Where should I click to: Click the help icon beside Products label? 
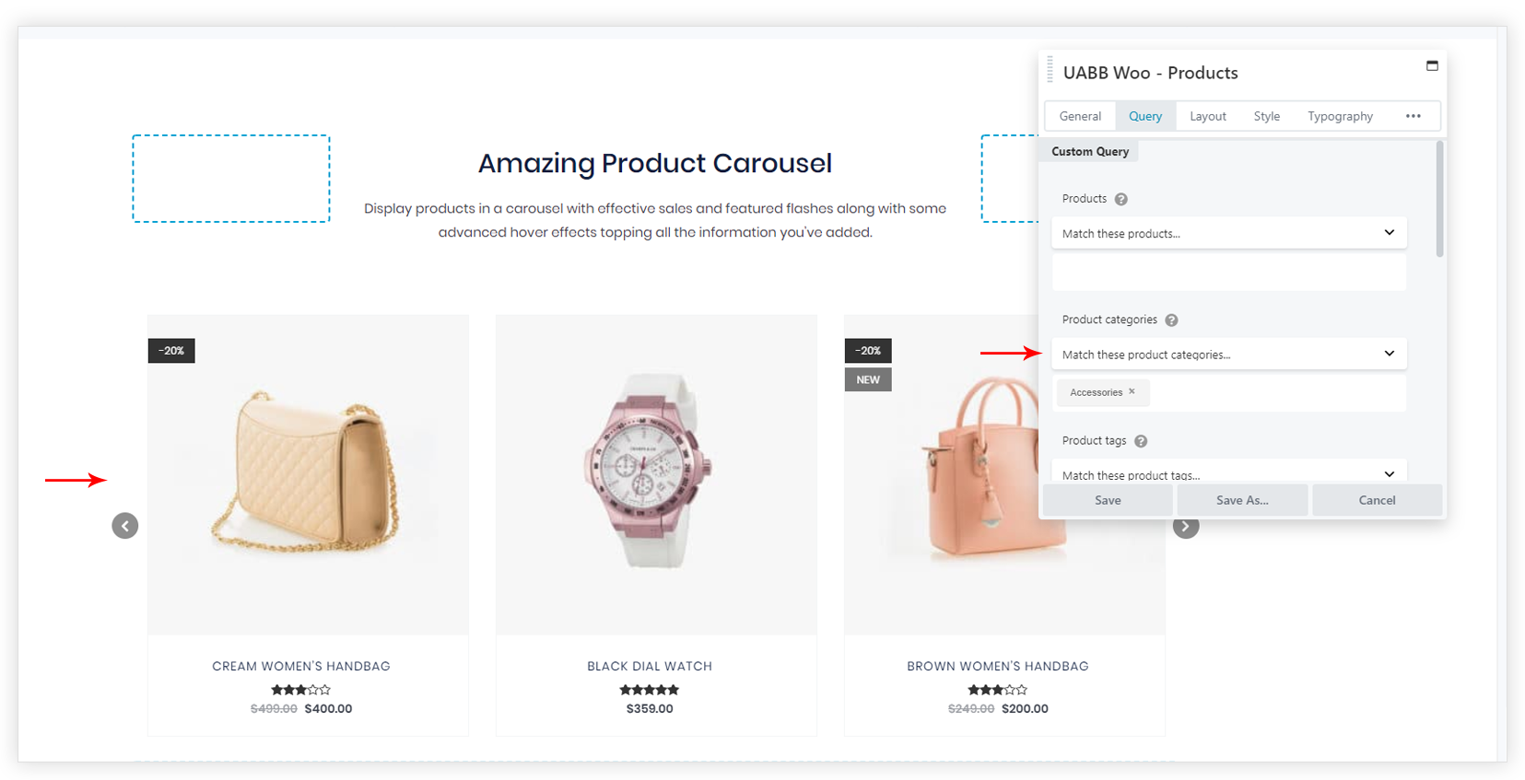point(1121,199)
